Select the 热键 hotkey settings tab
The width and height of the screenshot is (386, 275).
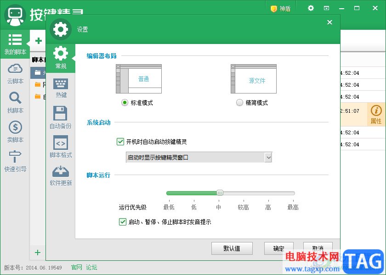click(61, 88)
